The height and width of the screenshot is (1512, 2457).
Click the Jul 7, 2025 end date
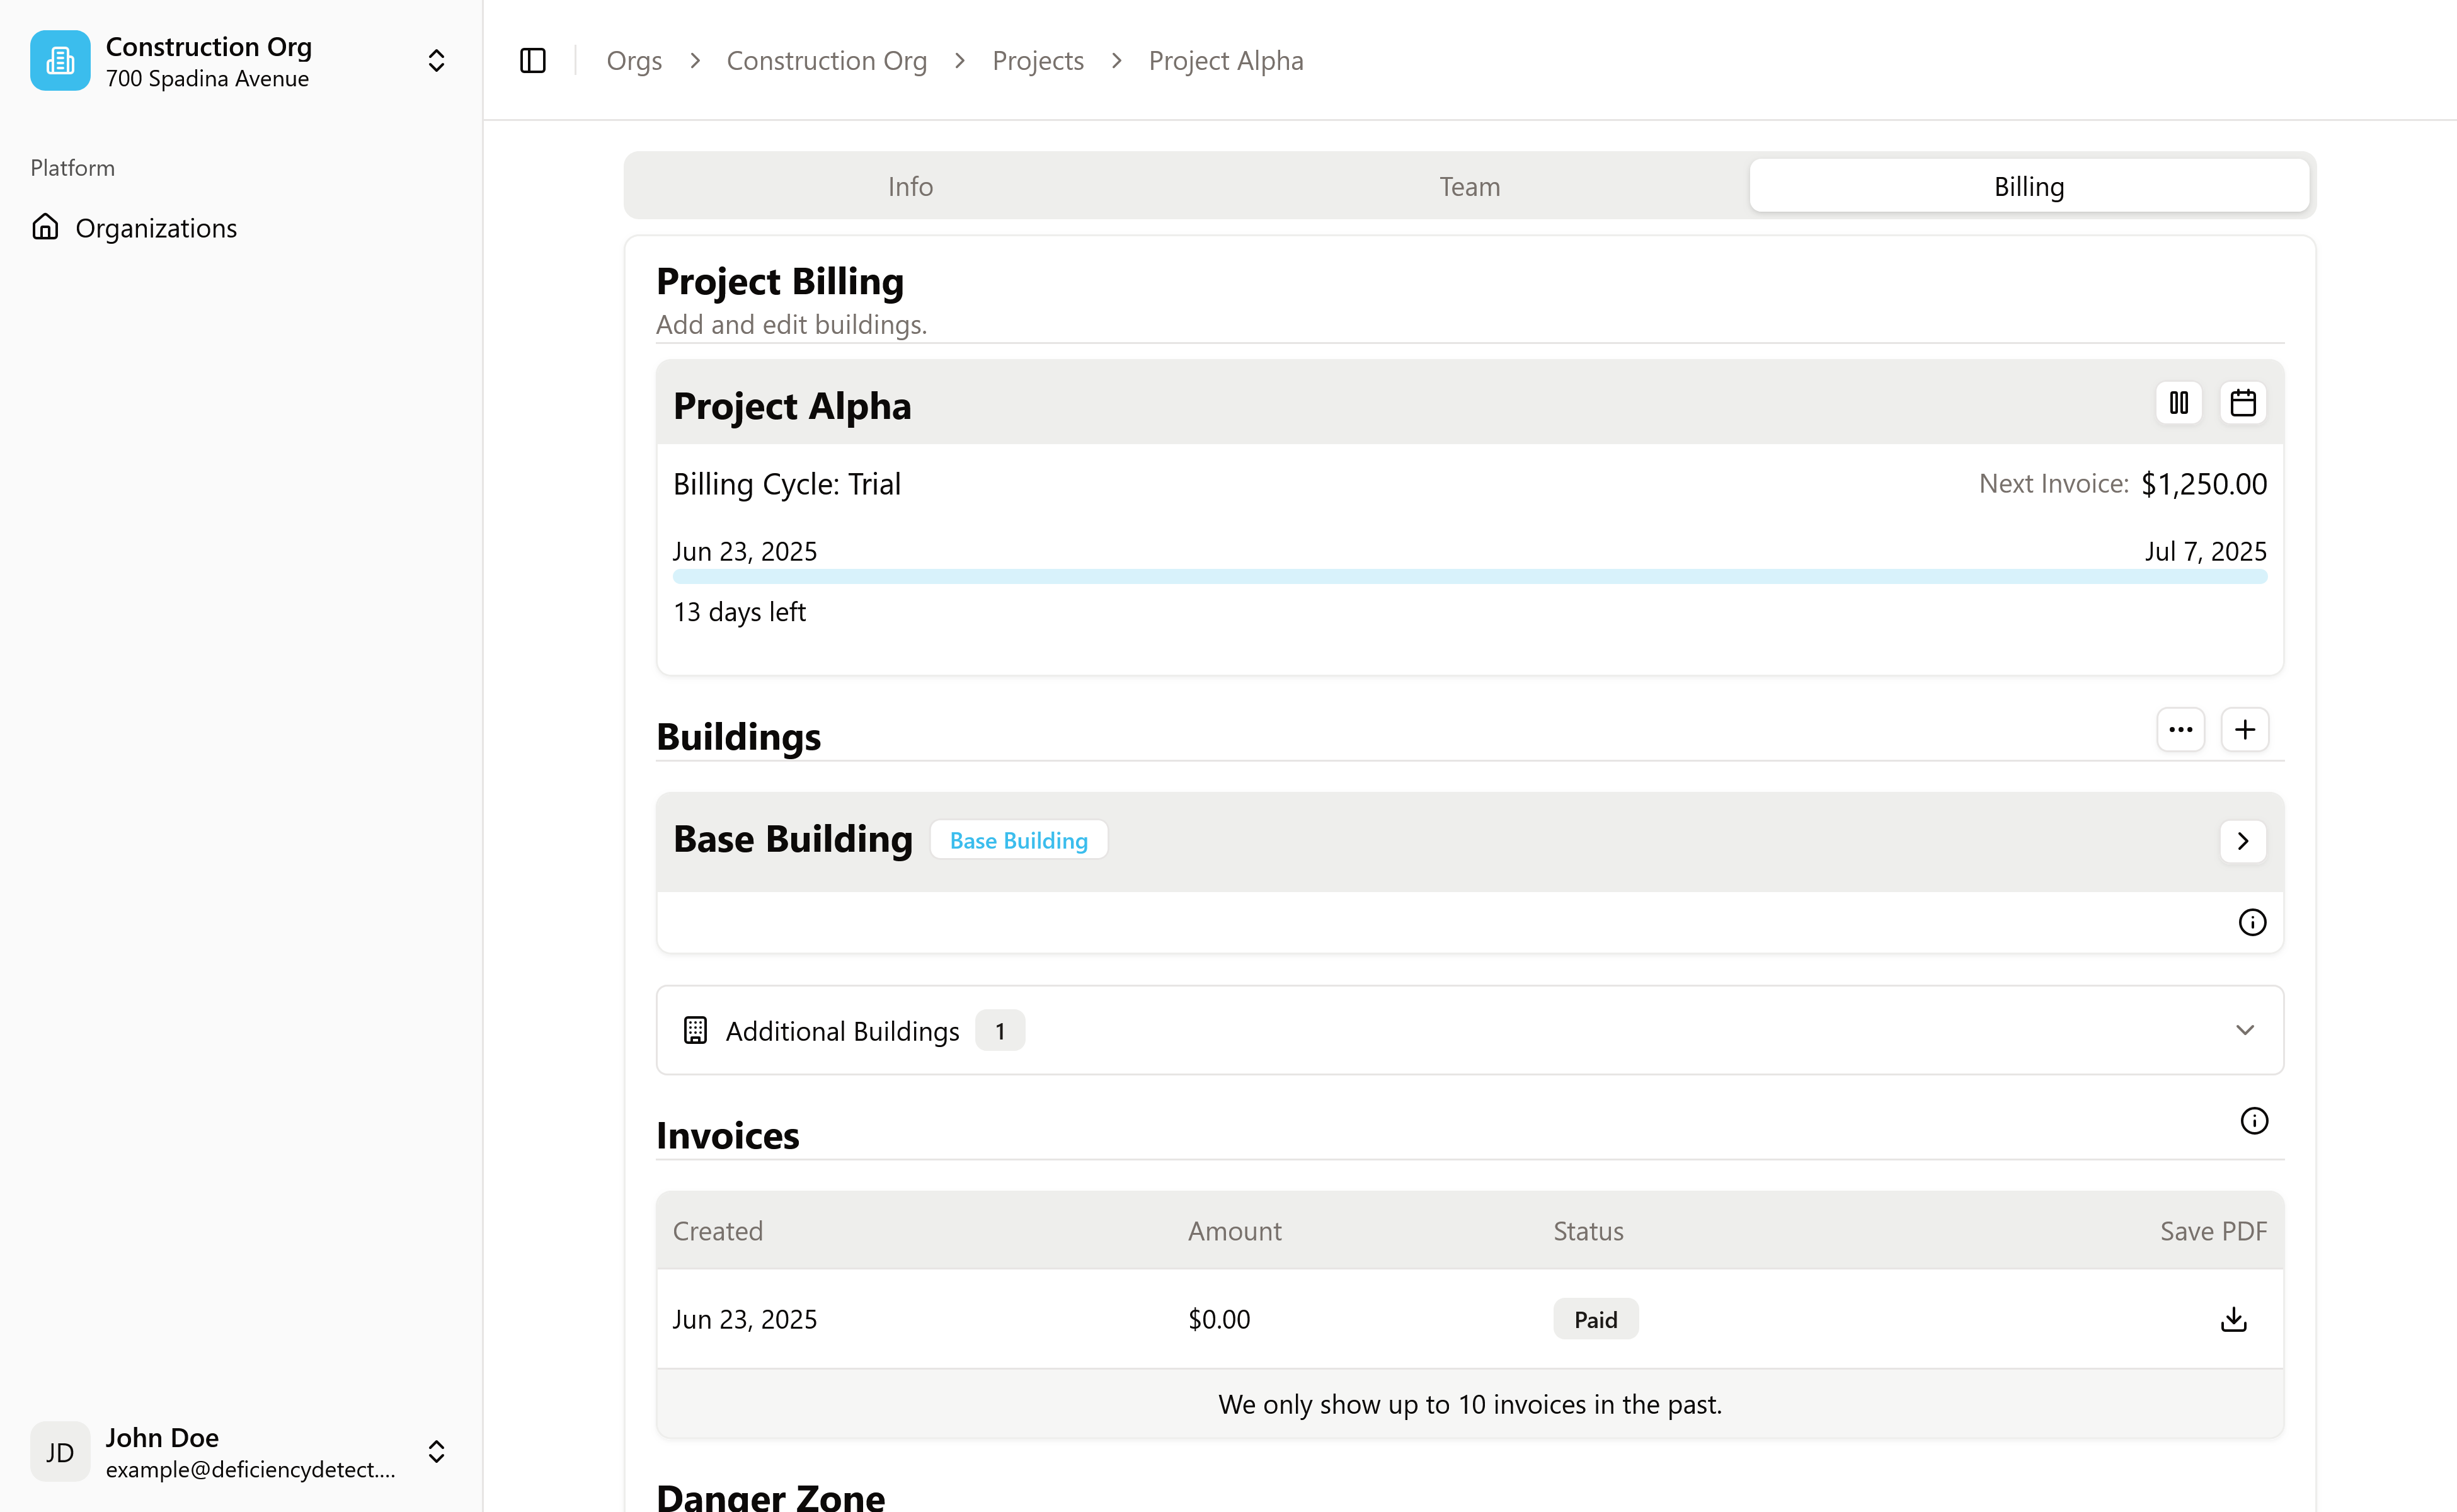pyautogui.click(x=2205, y=551)
